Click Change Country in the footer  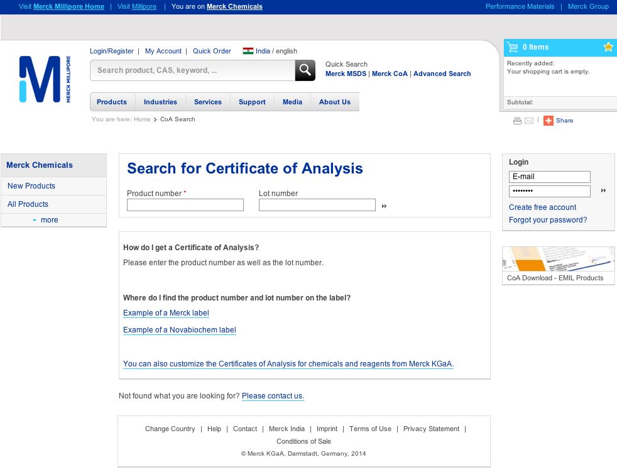click(x=170, y=429)
